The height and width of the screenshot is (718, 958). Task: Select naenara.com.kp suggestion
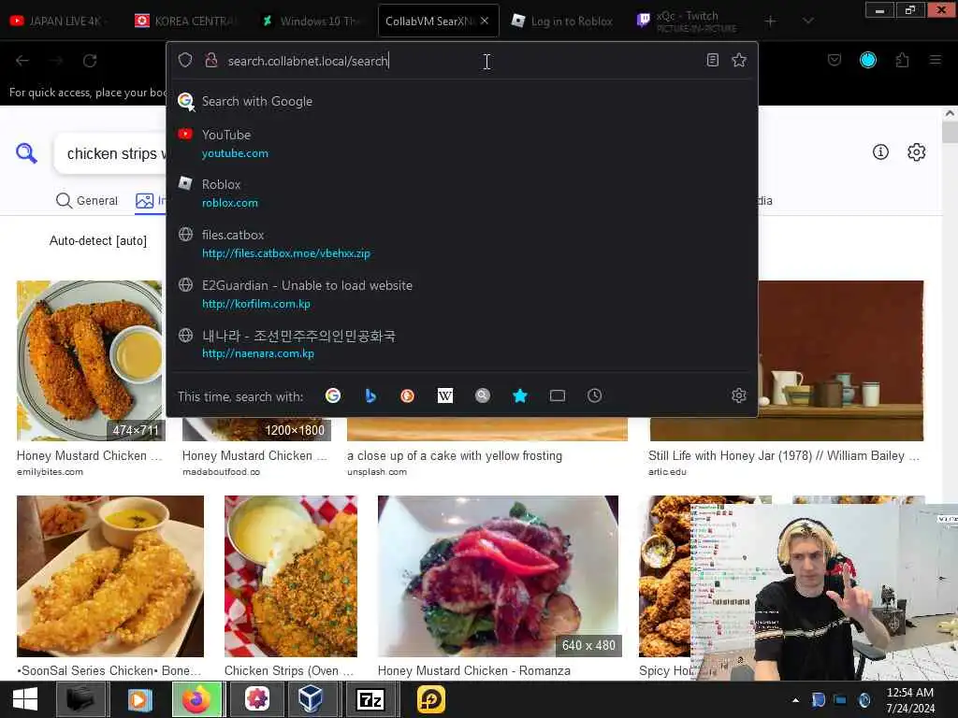462,344
